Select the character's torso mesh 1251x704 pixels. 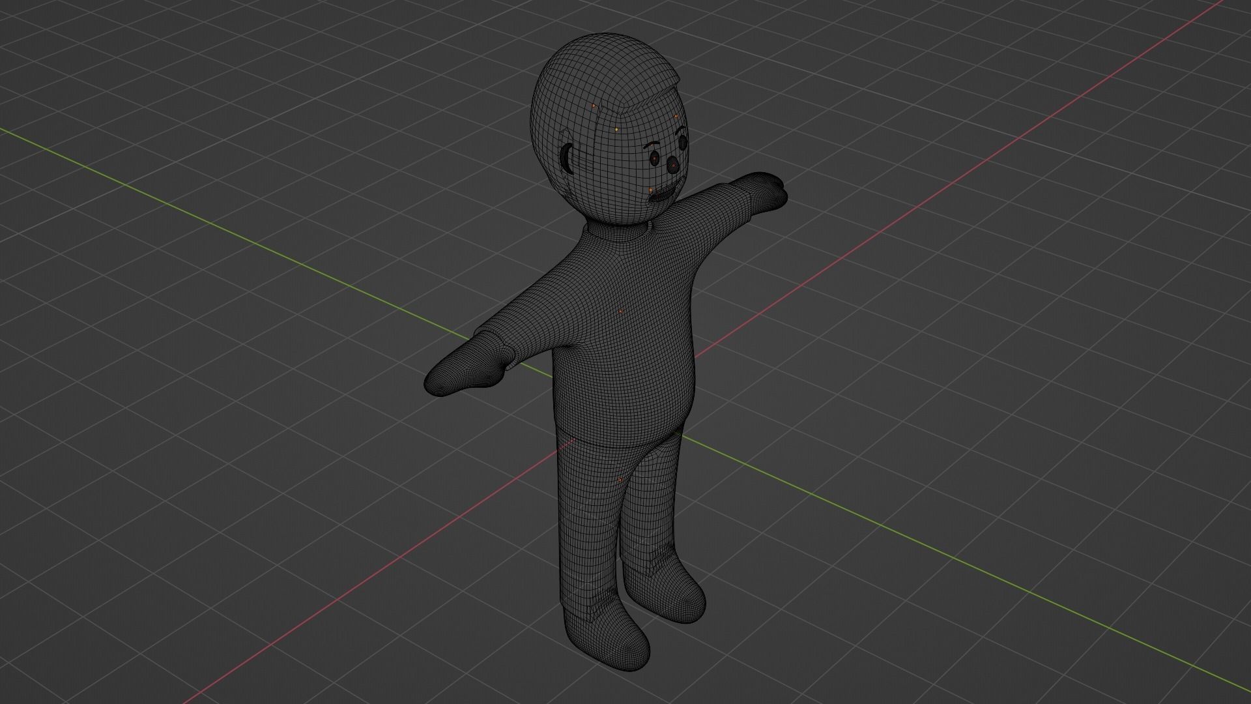click(x=625, y=339)
